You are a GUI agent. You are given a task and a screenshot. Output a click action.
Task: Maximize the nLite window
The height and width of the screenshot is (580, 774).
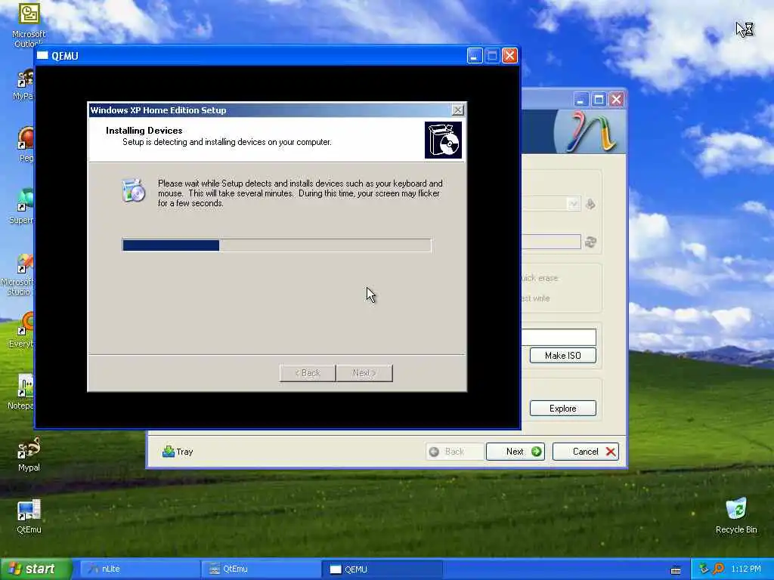click(x=599, y=100)
